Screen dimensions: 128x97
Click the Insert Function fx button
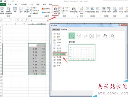coord(26,20)
